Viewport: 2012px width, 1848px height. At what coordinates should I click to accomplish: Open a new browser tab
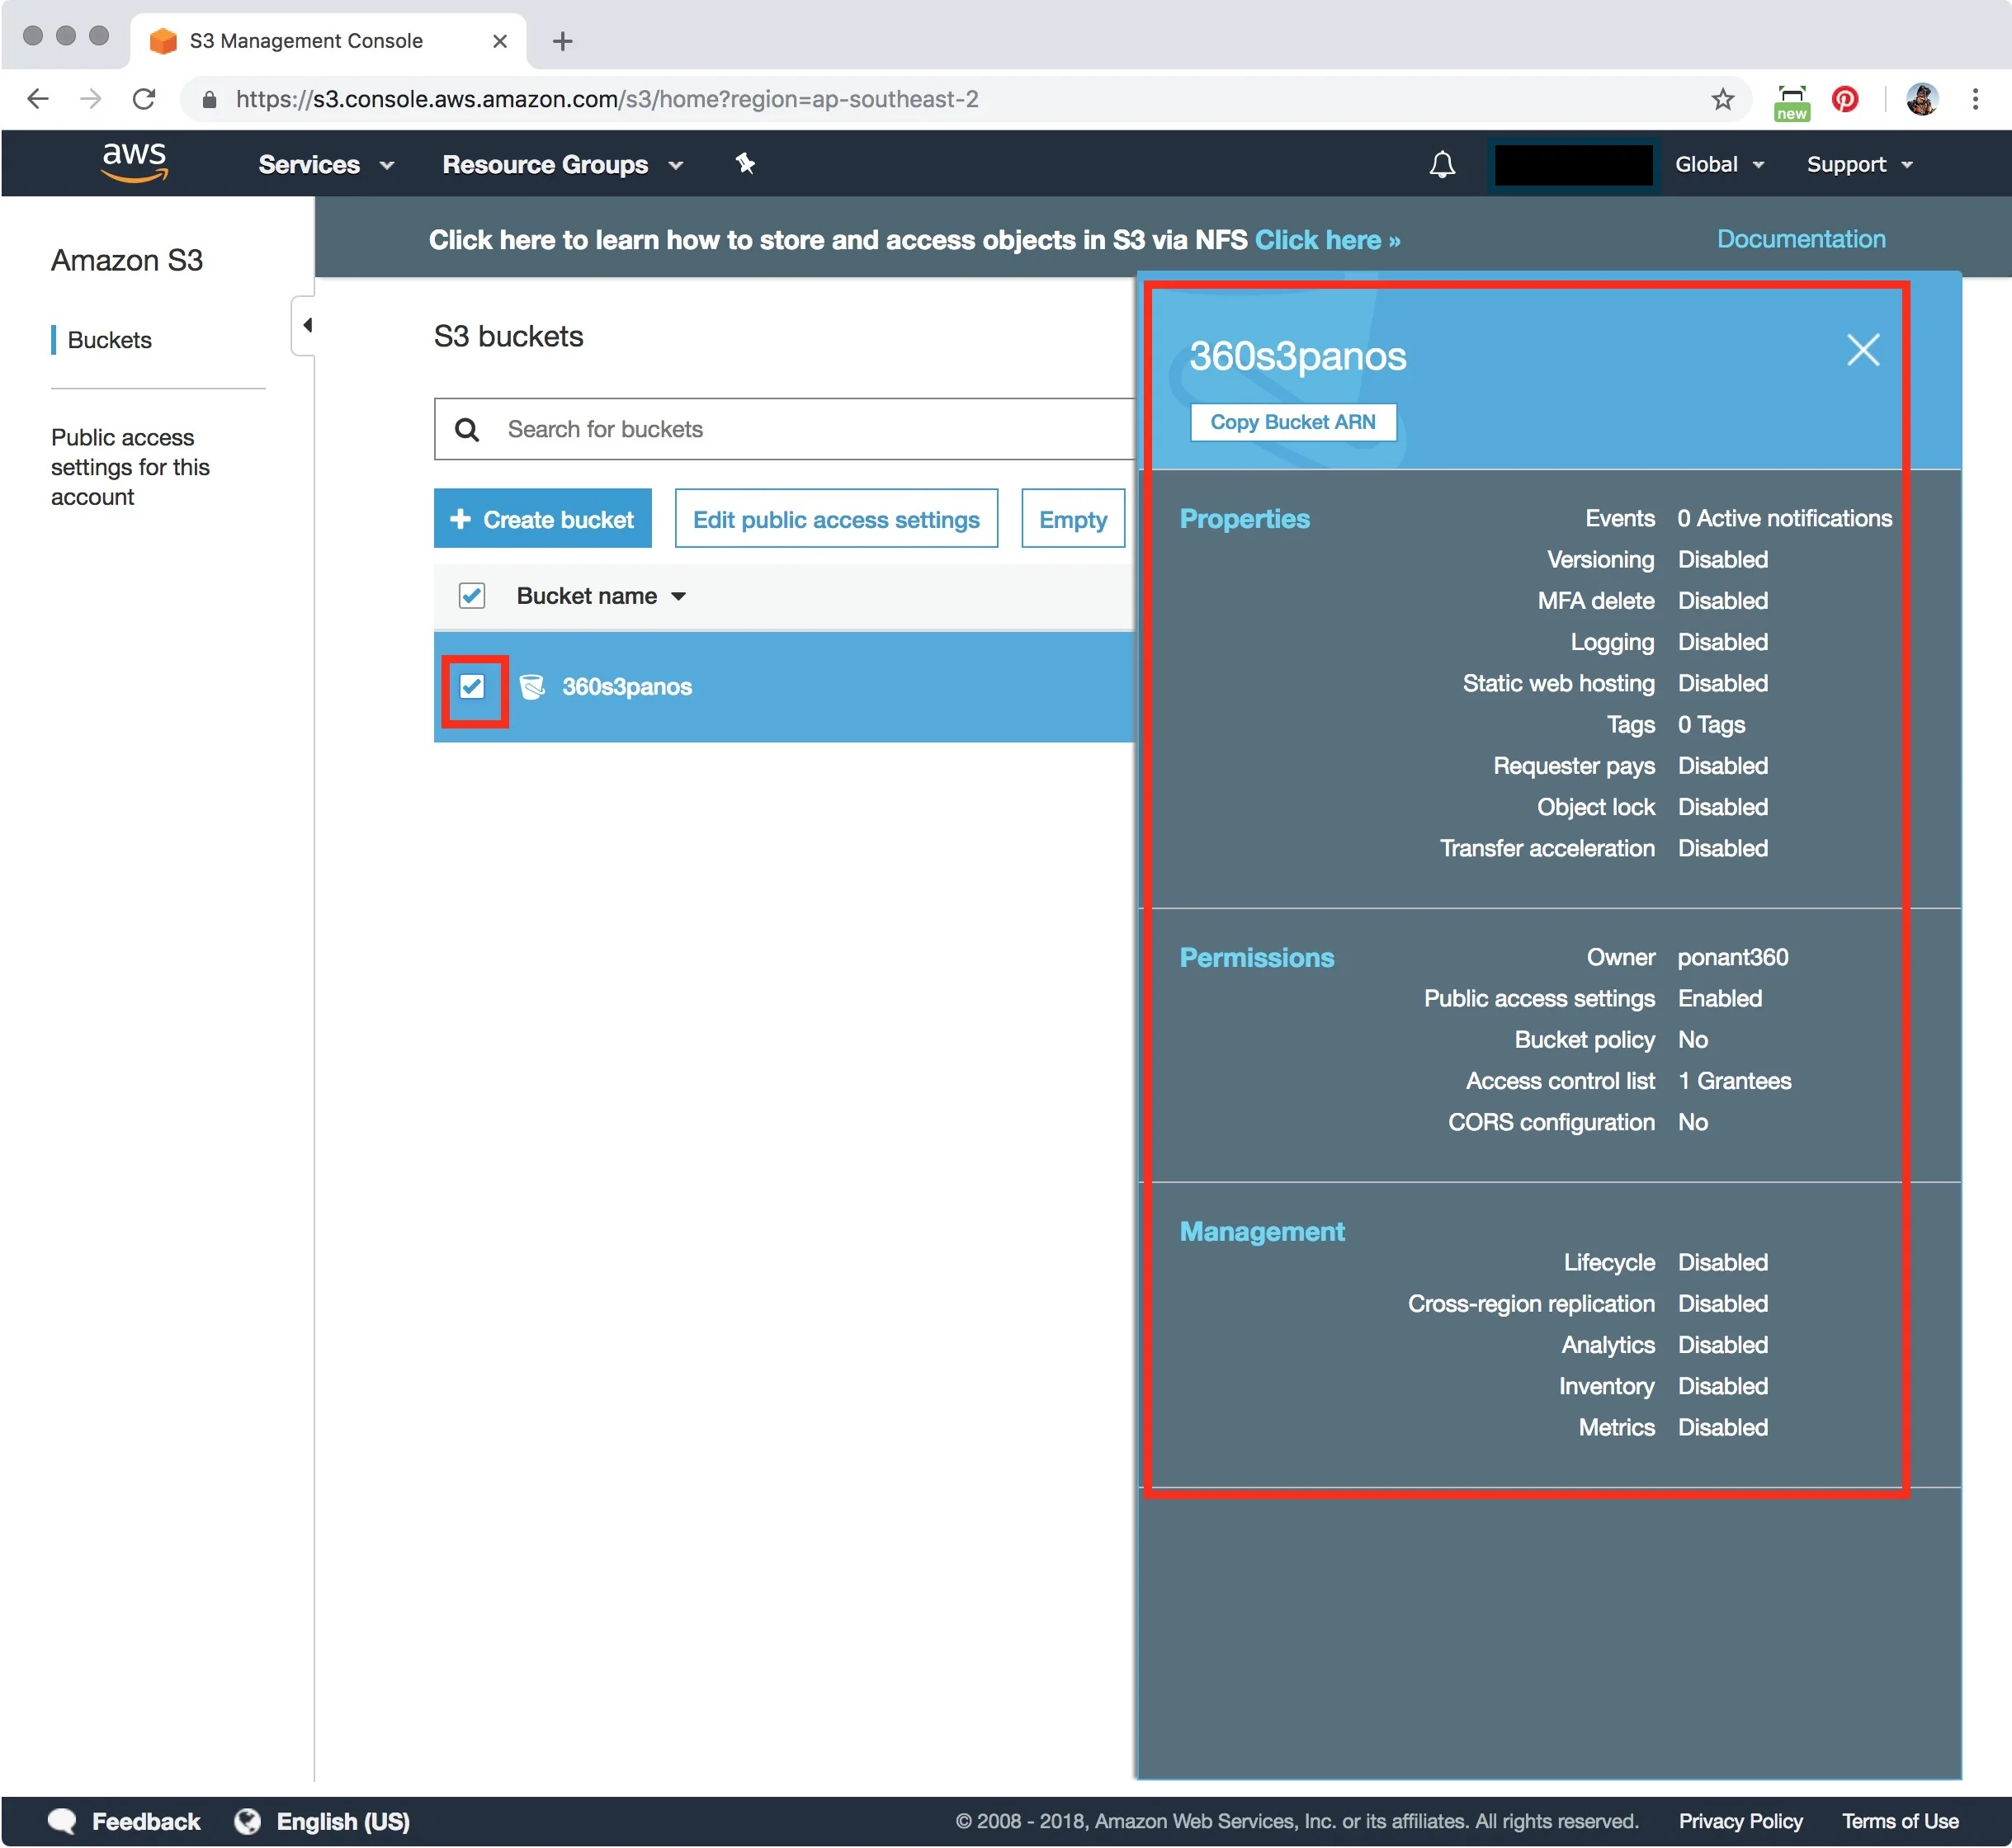[562, 41]
